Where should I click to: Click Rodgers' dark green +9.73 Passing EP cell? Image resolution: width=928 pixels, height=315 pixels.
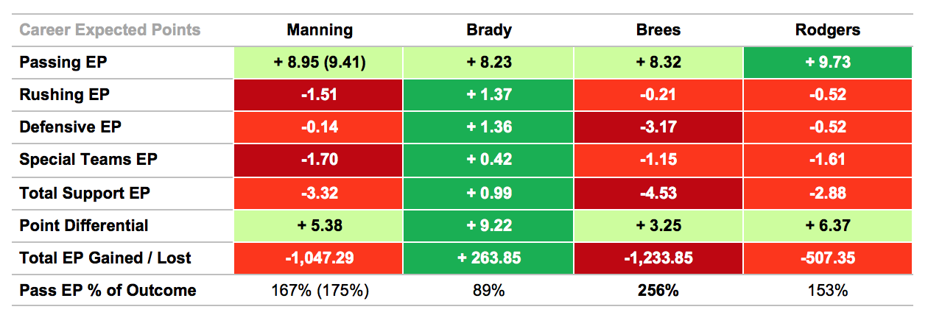click(827, 63)
